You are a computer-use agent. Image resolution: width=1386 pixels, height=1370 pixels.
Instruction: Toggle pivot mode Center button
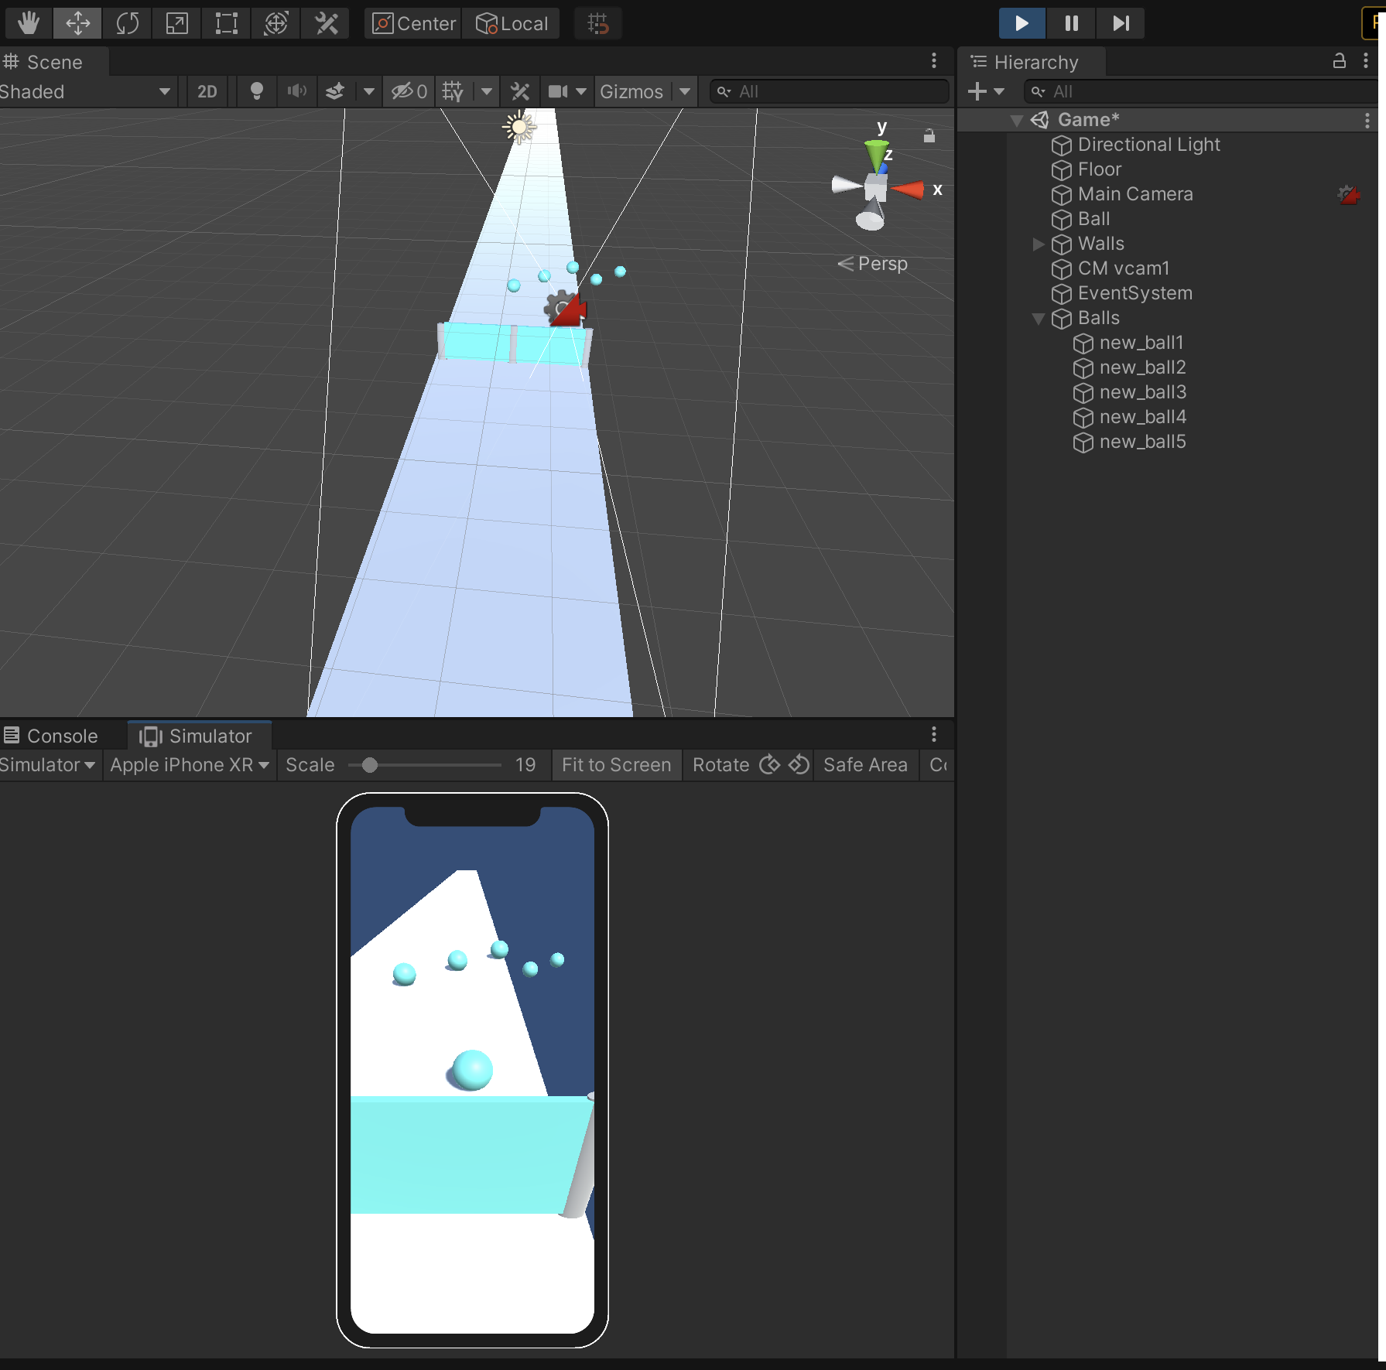point(413,23)
